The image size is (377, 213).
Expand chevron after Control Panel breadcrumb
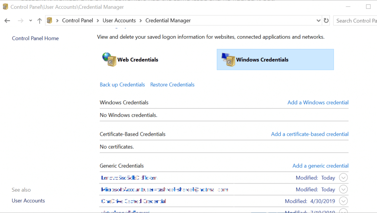(98, 21)
